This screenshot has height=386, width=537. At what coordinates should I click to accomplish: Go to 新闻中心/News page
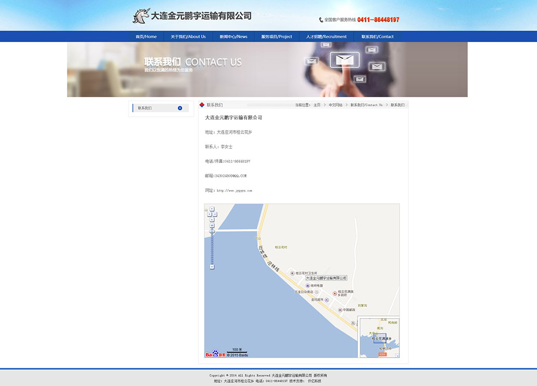(233, 37)
